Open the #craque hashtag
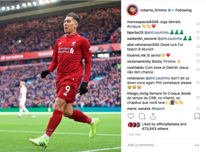This screenshot has width=206, height=152. [134, 26]
